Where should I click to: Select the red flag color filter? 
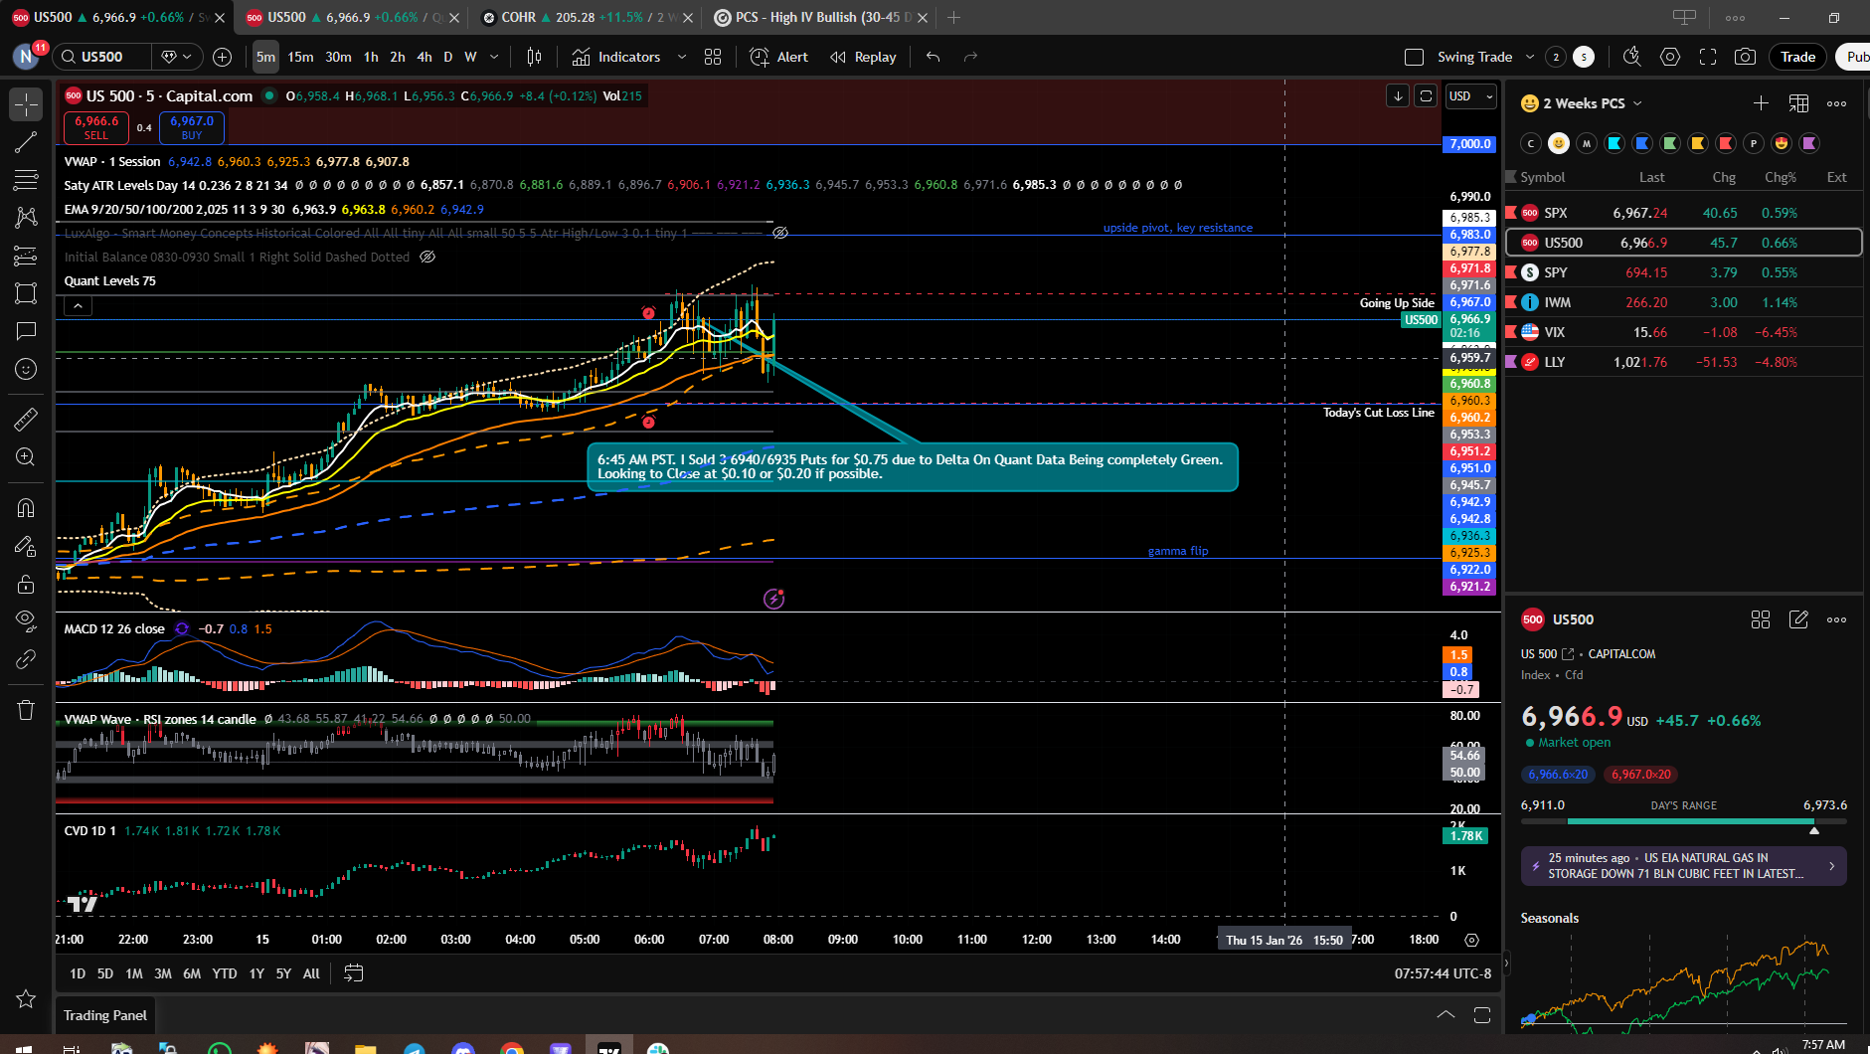pos(1726,143)
